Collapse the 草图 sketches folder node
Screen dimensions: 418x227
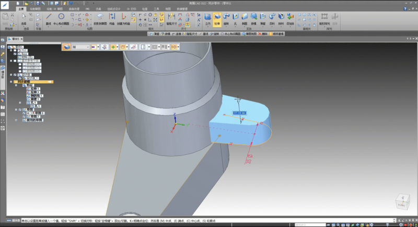tap(16, 110)
